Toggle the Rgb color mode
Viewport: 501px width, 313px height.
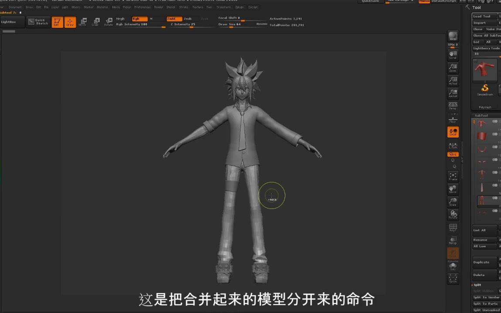pyautogui.click(x=140, y=19)
